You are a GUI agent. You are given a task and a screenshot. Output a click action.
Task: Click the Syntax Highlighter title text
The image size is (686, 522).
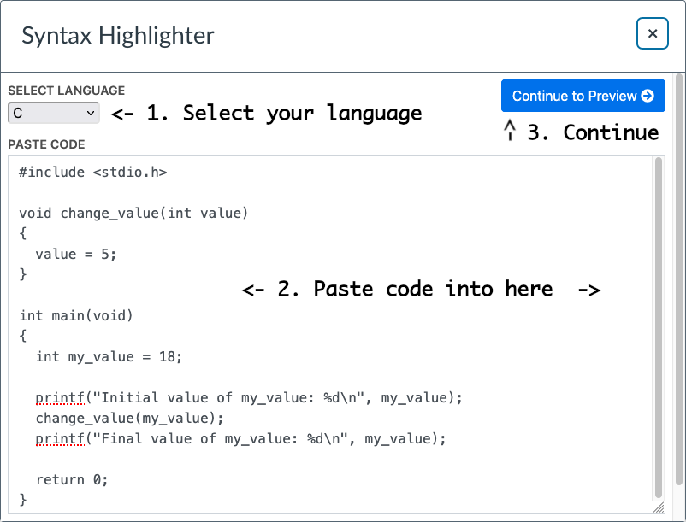click(x=118, y=35)
